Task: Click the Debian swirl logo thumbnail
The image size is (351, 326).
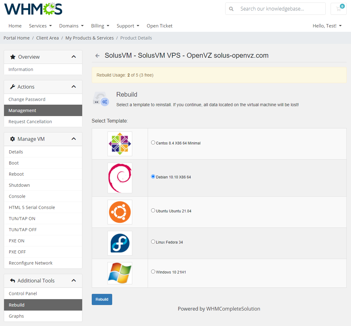Action: [120, 178]
